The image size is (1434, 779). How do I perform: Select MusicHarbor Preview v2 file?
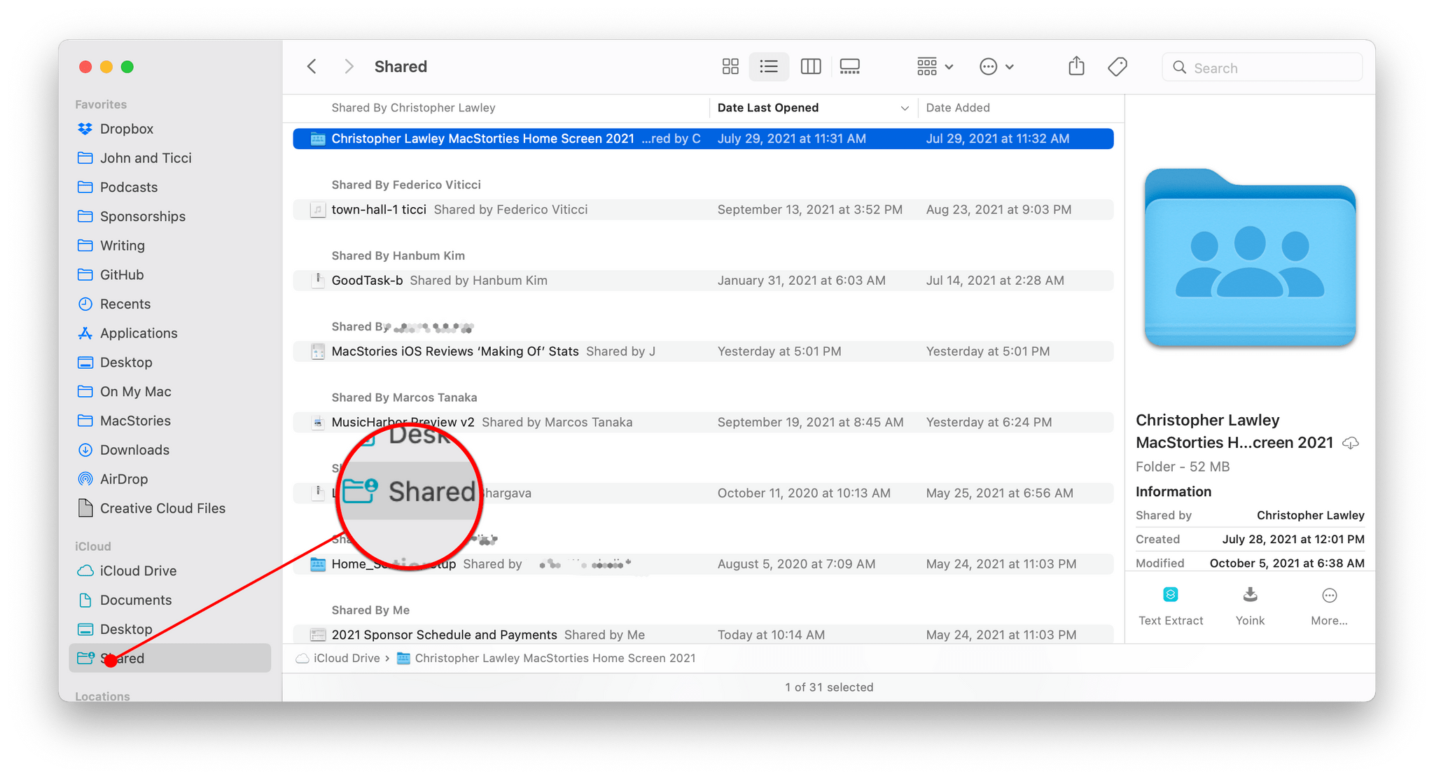click(703, 422)
